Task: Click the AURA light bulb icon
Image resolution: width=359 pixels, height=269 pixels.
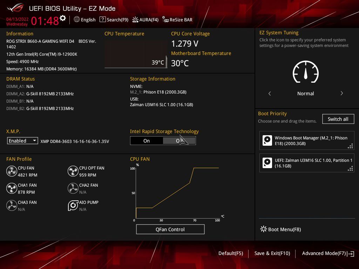Action: coord(135,20)
